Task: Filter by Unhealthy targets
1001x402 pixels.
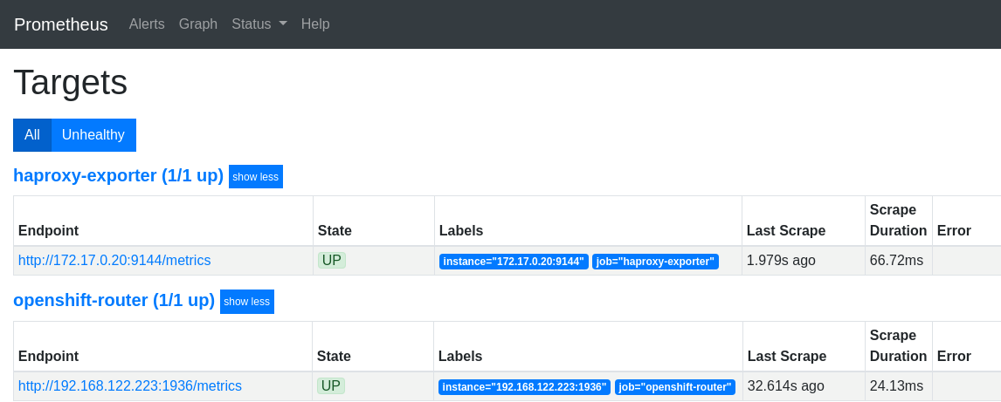Action: 93,135
